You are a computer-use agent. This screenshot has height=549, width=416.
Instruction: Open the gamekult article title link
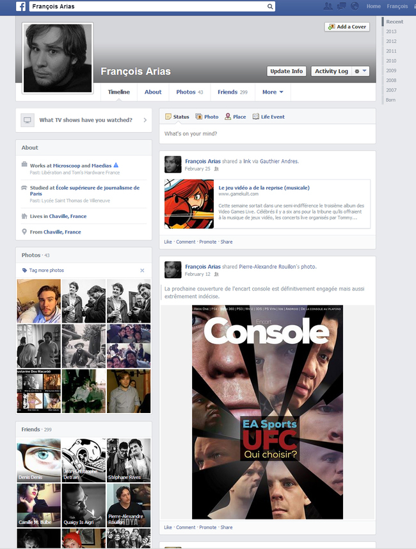coord(264,188)
